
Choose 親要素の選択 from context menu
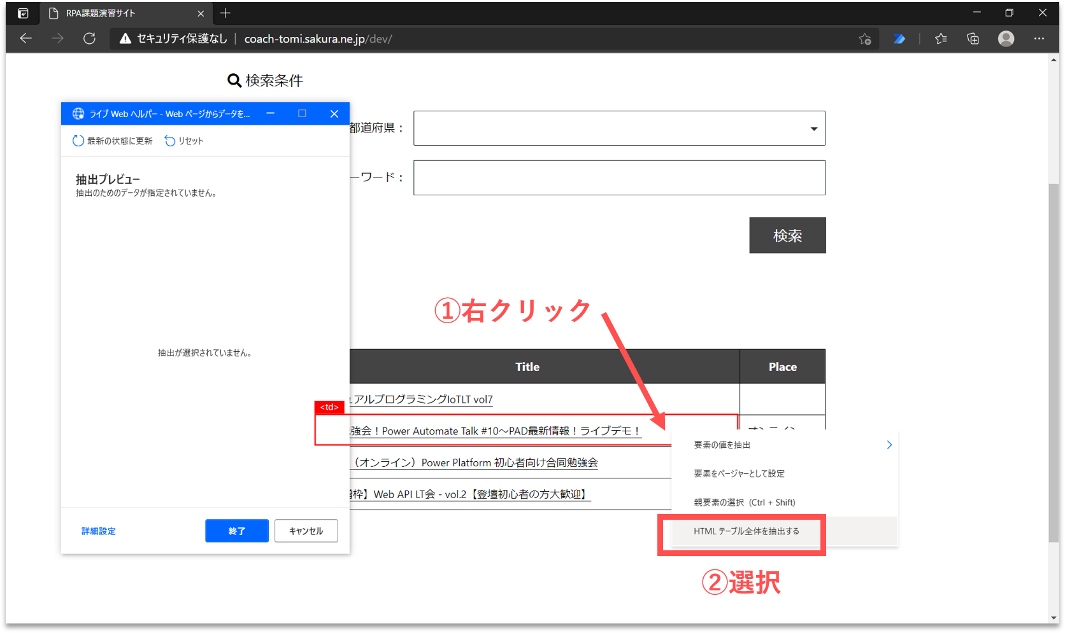pyautogui.click(x=744, y=503)
